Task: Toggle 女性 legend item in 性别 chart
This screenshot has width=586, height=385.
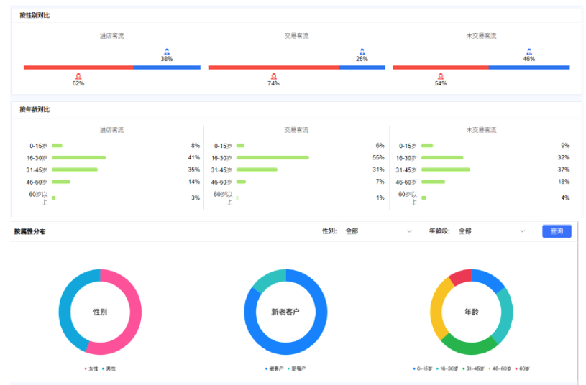Action: 91,368
